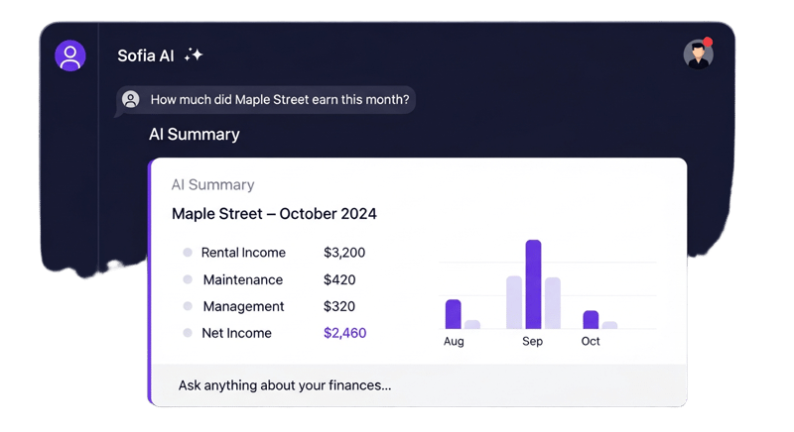This screenshot has width=794, height=432.
Task: Click the Sofia AI title
Action: [146, 55]
